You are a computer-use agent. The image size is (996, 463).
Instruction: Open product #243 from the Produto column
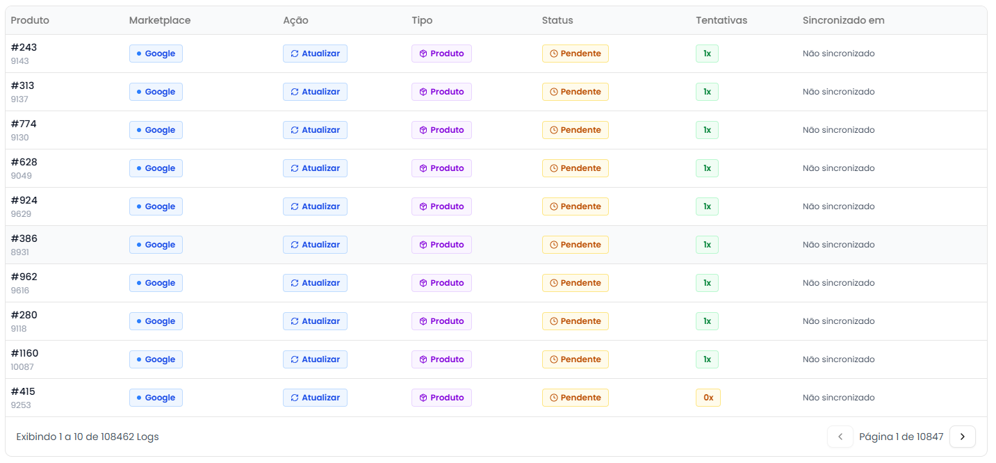click(x=23, y=48)
